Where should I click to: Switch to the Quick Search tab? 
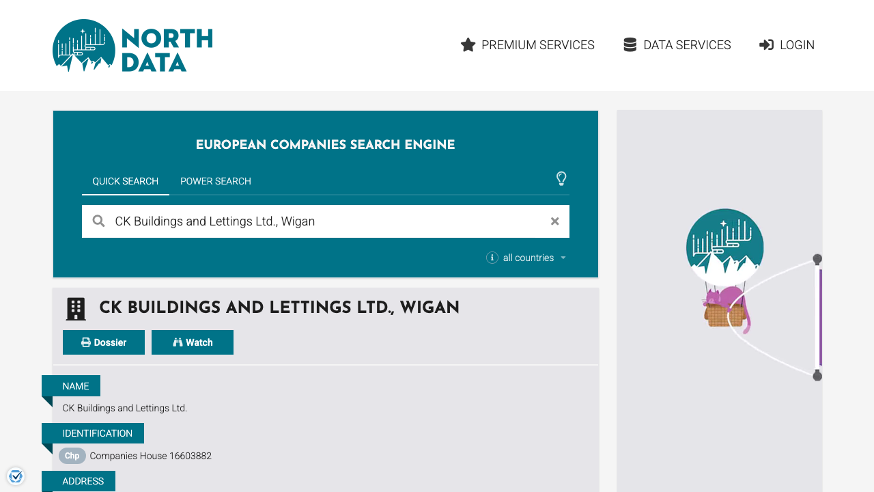point(126,181)
